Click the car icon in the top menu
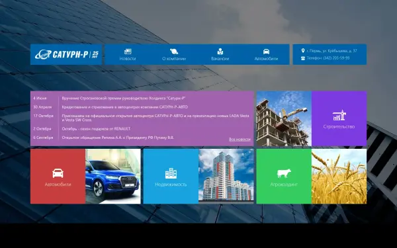 pyautogui.click(x=266, y=52)
